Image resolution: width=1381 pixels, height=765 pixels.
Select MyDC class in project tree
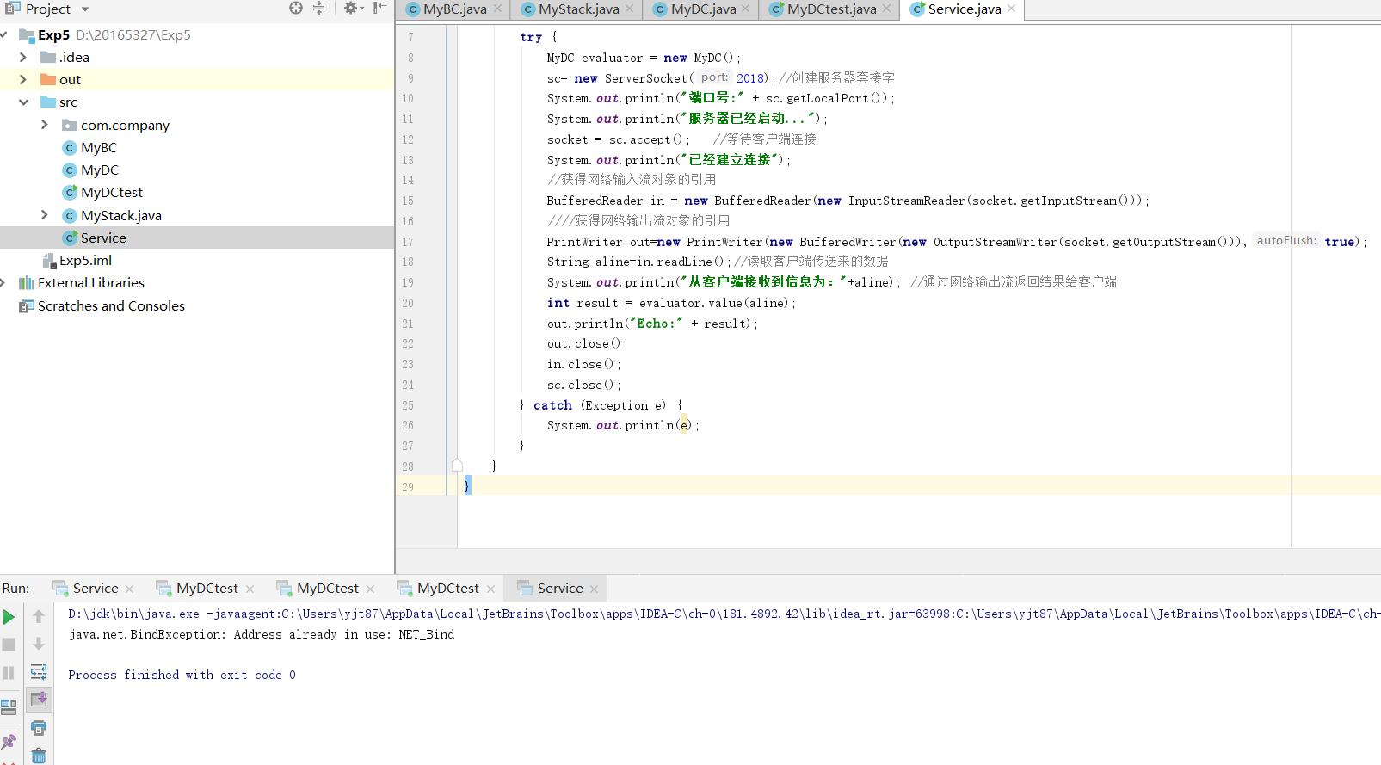(90, 170)
